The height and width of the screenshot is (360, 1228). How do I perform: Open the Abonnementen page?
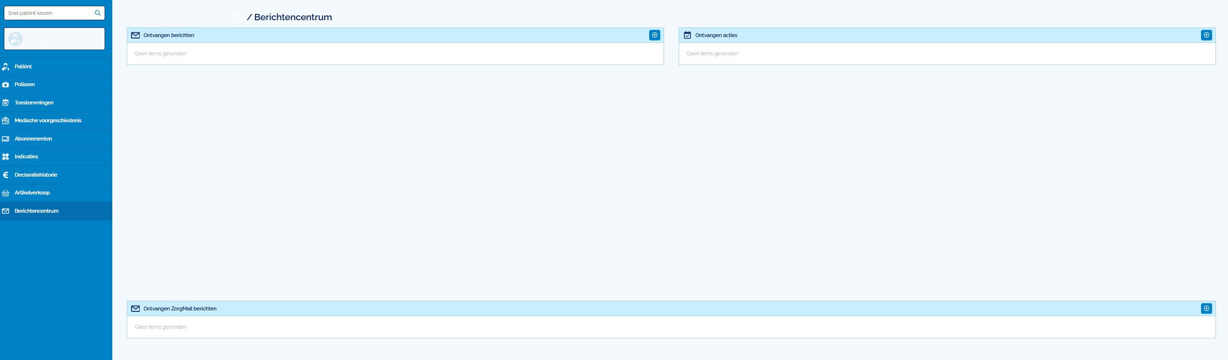[33, 139]
